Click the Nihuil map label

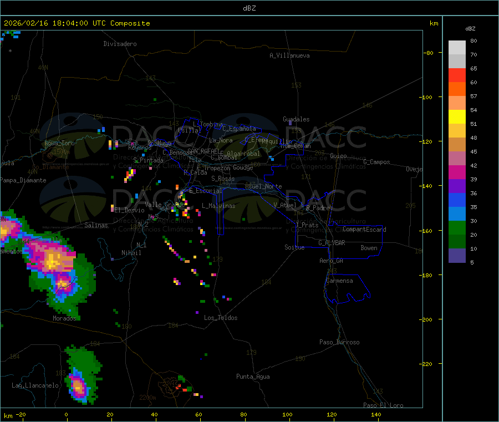pyautogui.click(x=131, y=253)
